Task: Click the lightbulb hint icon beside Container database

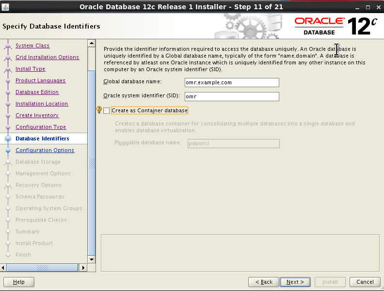Action: (99, 110)
